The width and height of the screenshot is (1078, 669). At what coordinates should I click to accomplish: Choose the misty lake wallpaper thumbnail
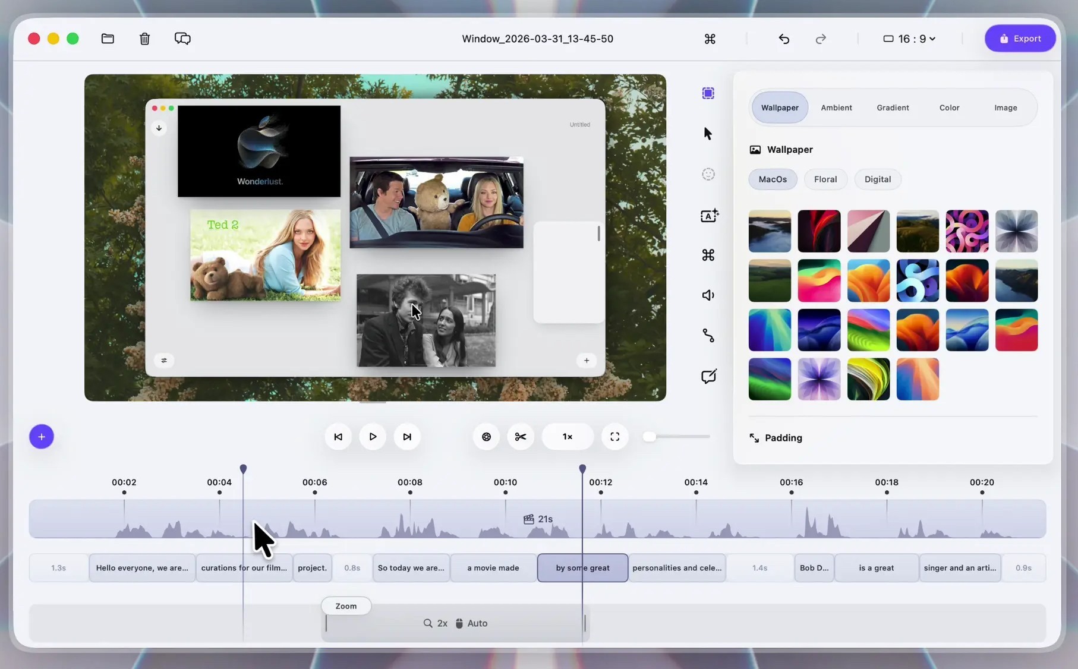770,231
